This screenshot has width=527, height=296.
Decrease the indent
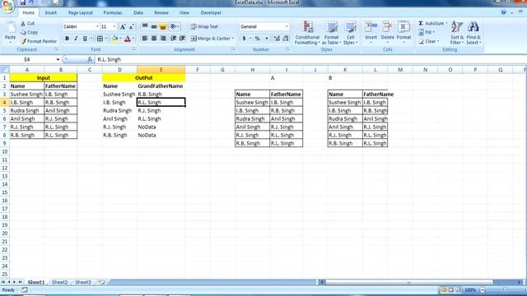tap(173, 39)
